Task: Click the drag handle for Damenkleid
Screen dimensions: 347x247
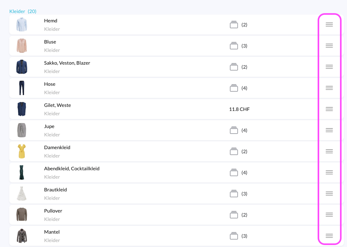Action: coord(329,151)
